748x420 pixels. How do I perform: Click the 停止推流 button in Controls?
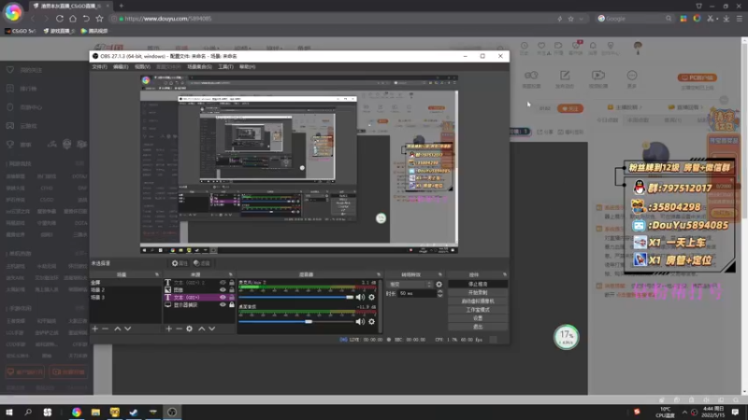(x=478, y=285)
